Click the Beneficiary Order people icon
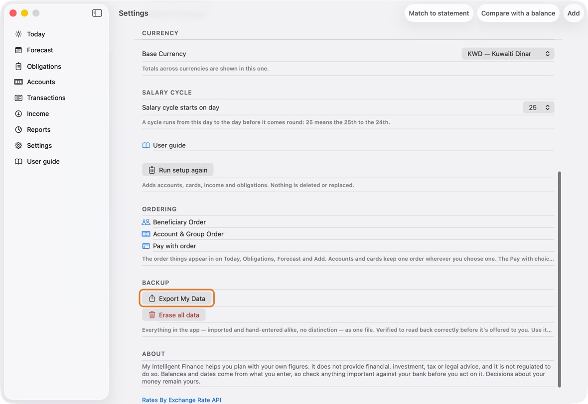 point(146,222)
